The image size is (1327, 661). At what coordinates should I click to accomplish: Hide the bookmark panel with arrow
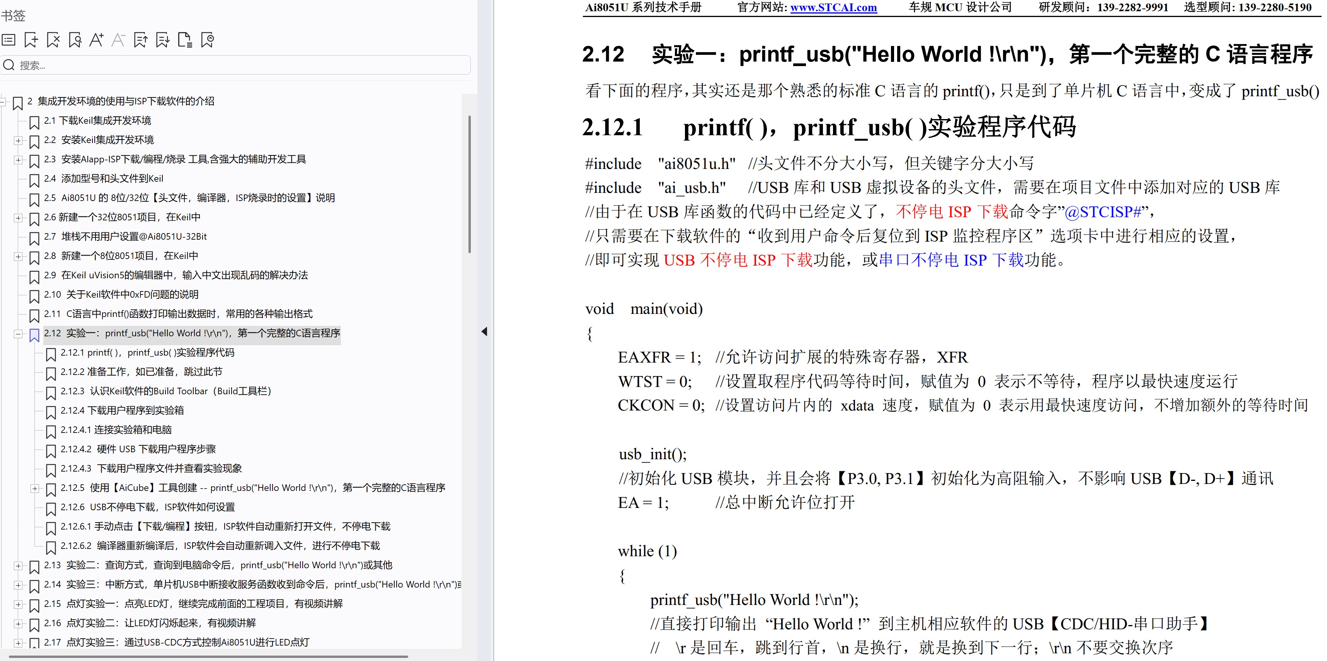click(x=484, y=331)
